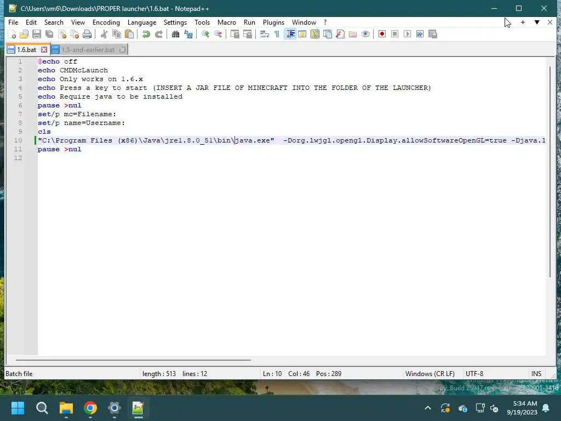Switch to the 1.5-and-earlier.bat tab

pos(88,50)
